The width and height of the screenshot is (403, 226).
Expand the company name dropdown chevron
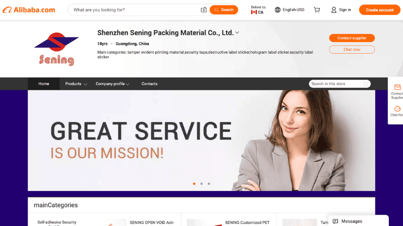[237, 33]
